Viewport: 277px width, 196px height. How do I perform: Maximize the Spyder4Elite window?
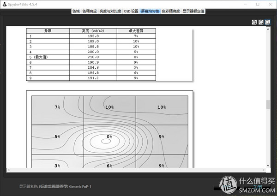click(258, 4)
